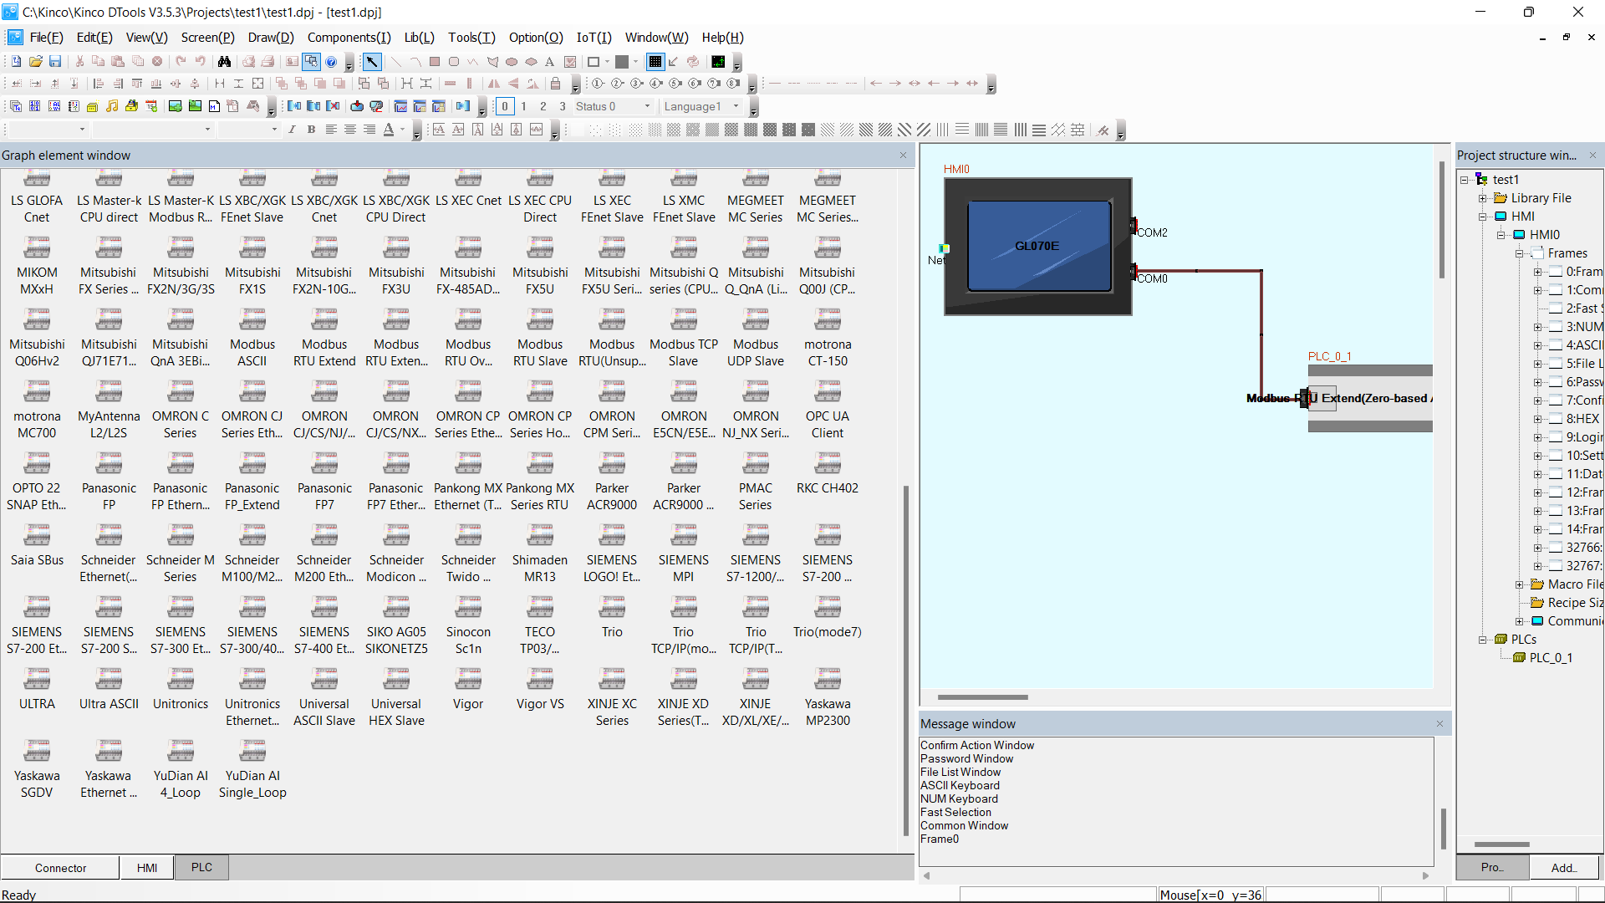Close the Graph element window
This screenshot has width=1605, height=903.
point(903,156)
